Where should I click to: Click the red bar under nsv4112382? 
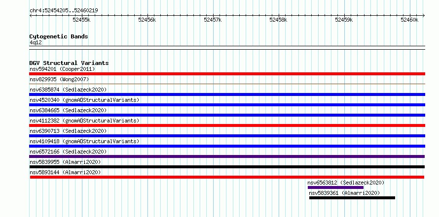pos(227,125)
